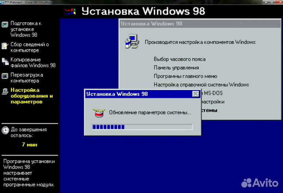
Task: Click Панель управления item
Action: tap(176, 68)
